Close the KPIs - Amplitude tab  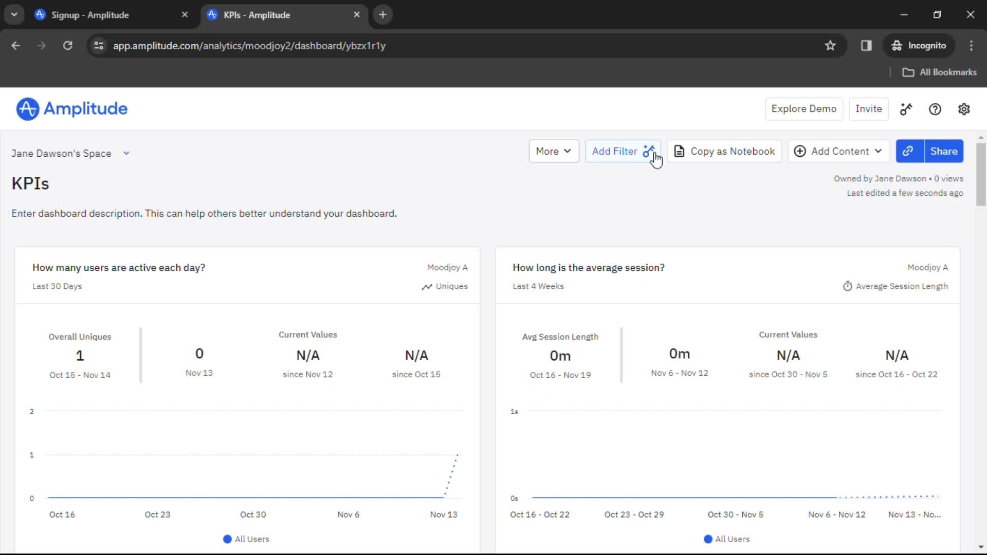coord(357,15)
